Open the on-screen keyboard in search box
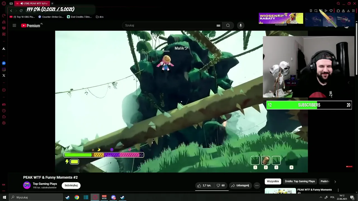 [218, 25]
